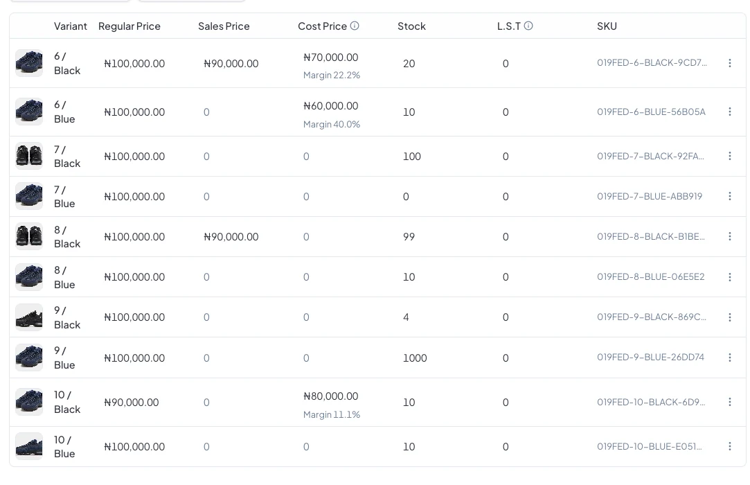Open the options menu for 7 / Black variant
The image size is (750, 485).
729,156
